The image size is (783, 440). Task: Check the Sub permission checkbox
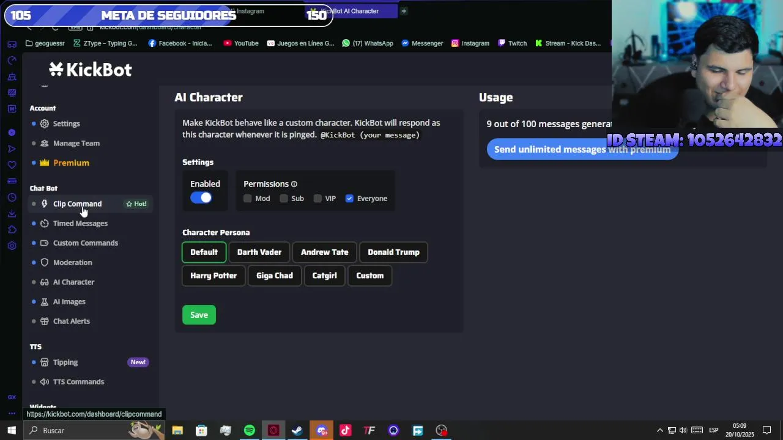(x=284, y=199)
